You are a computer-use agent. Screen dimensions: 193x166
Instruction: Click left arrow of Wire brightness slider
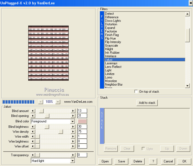click(33, 141)
